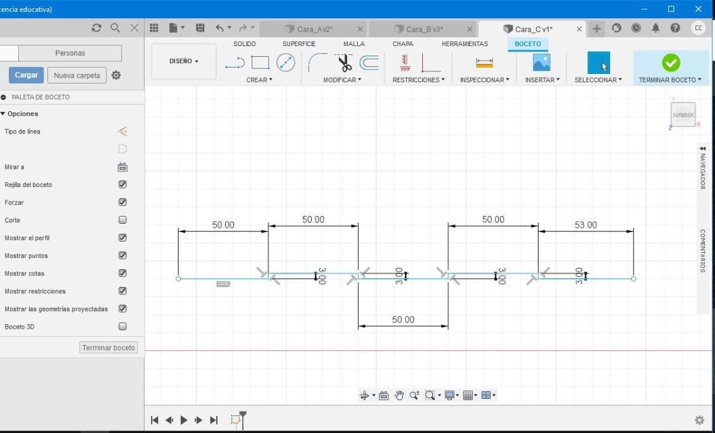715x433 pixels.
Task: Enable the Boceto 3D checkbox
Action: point(122,327)
